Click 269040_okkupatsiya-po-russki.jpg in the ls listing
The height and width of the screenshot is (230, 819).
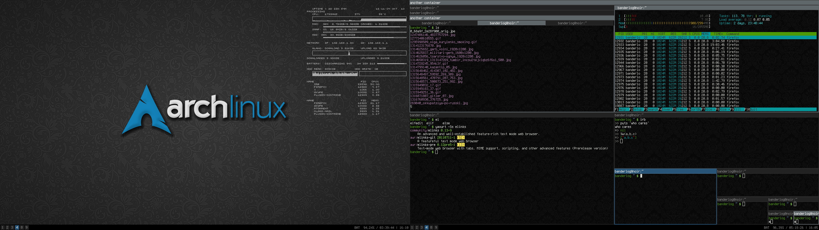[x=439, y=103]
